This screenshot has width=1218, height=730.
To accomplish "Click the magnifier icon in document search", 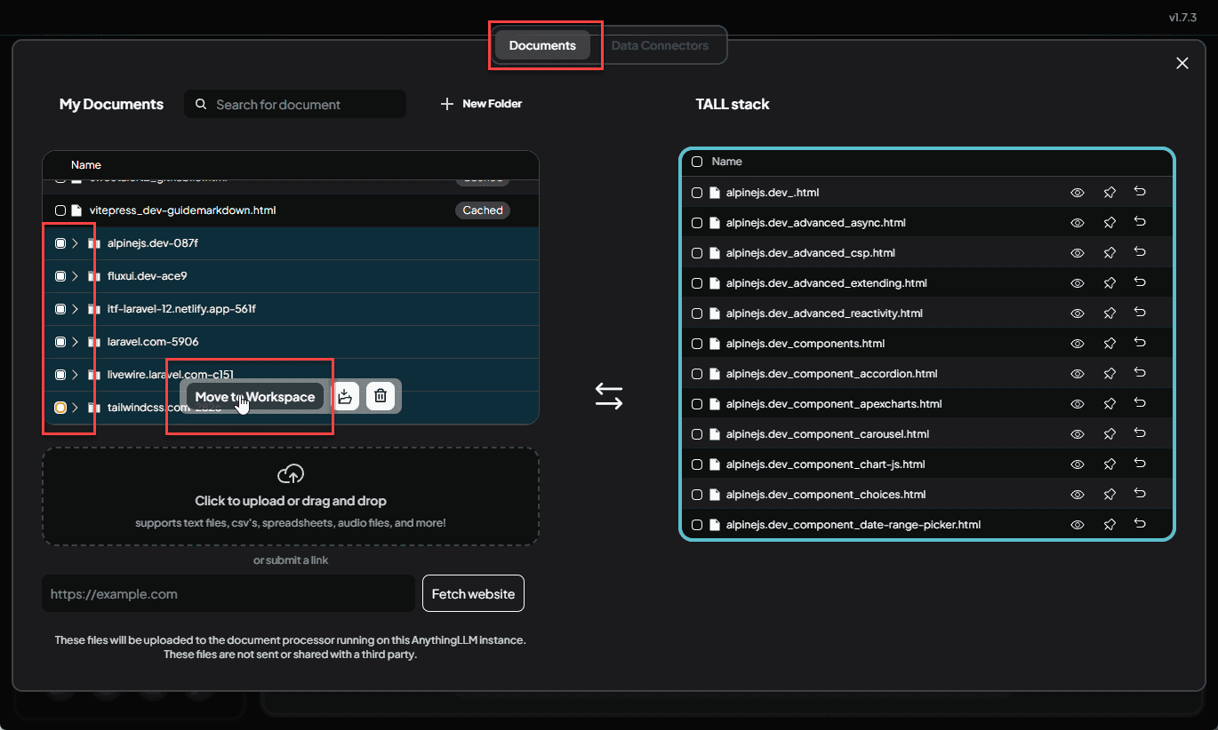I will click(x=201, y=104).
